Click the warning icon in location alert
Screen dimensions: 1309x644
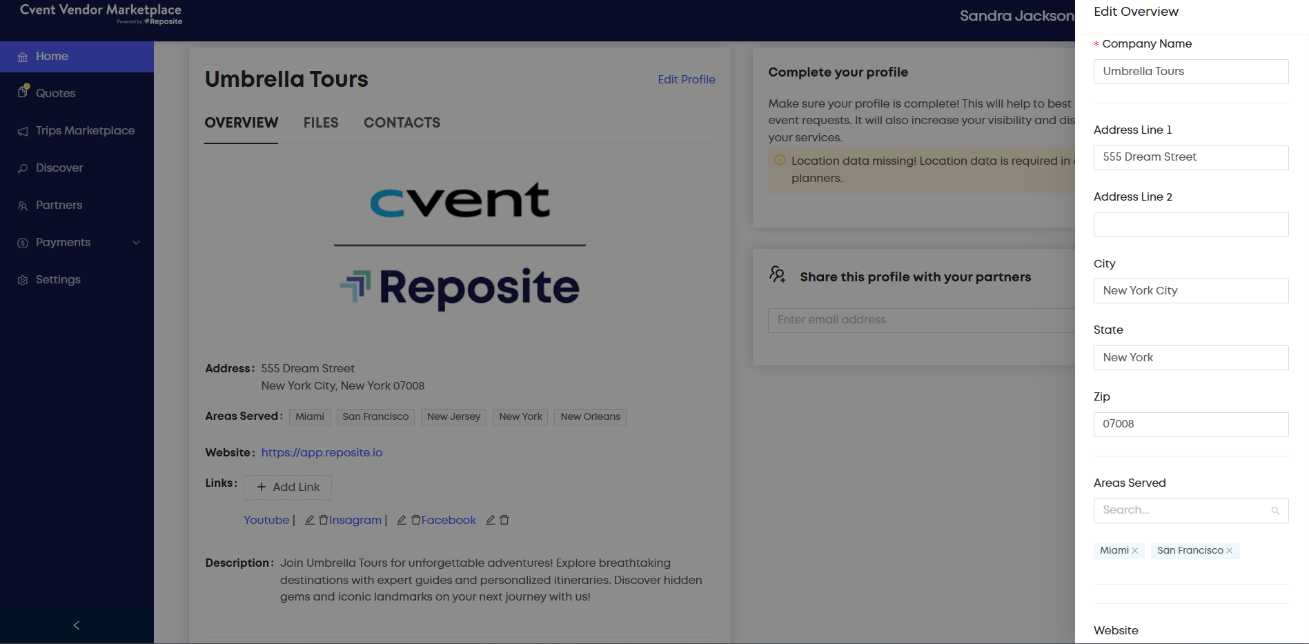coord(780,160)
